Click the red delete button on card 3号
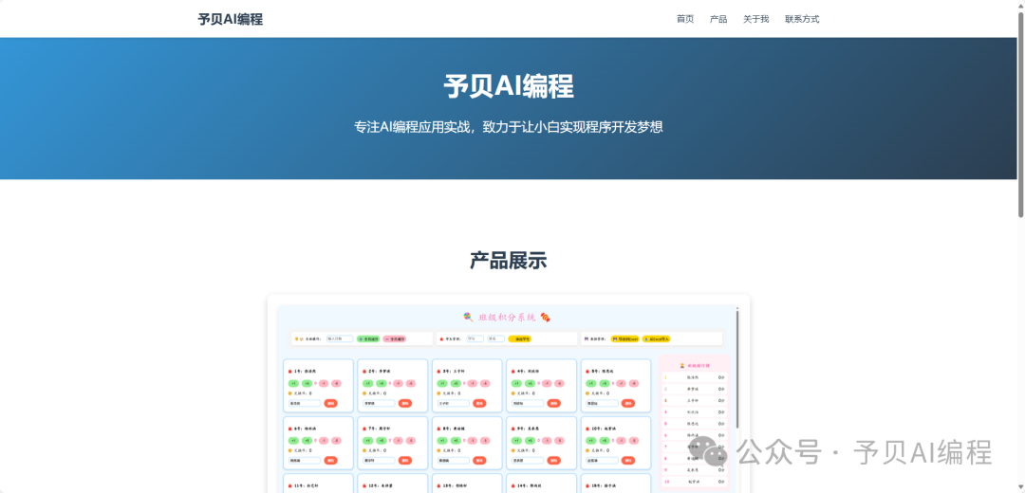This screenshot has height=493, width=1025. [480, 404]
